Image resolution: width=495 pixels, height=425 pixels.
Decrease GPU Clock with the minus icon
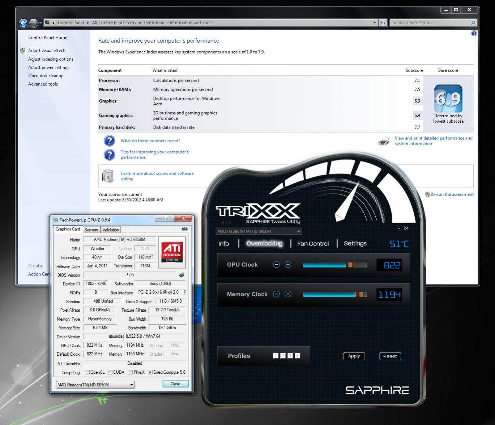276,265
